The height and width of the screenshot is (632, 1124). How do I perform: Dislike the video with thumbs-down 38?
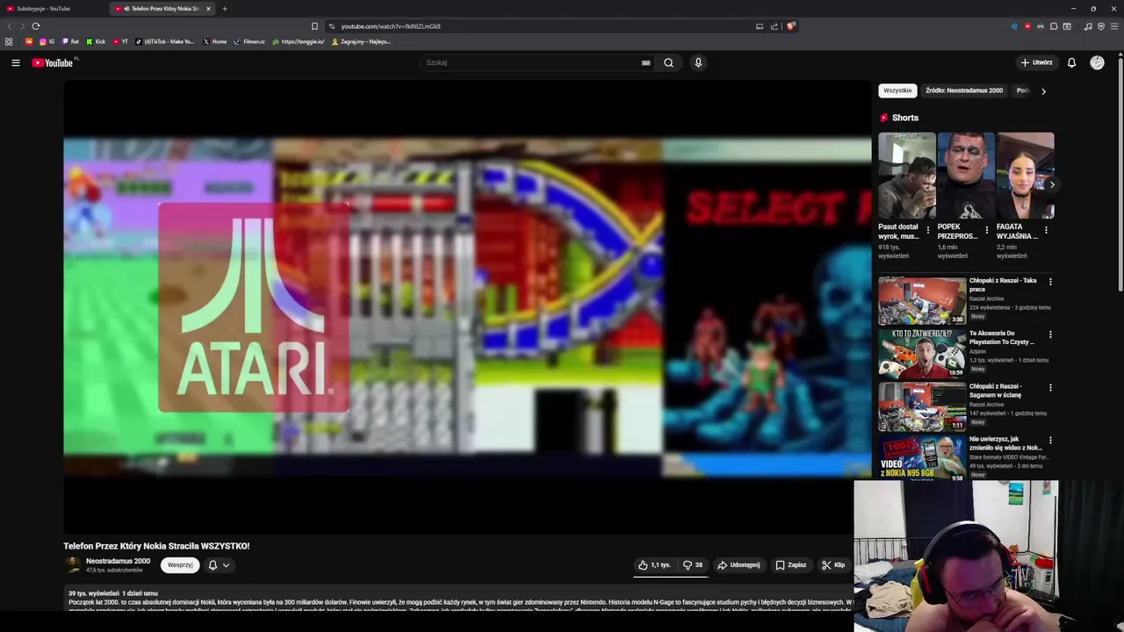click(x=693, y=565)
